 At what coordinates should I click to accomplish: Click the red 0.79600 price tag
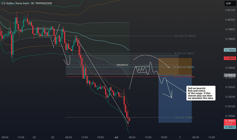point(230,58)
